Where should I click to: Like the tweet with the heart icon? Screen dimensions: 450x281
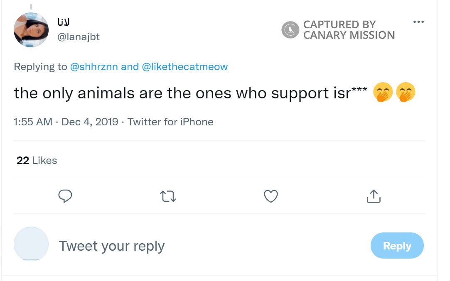pyautogui.click(x=271, y=196)
